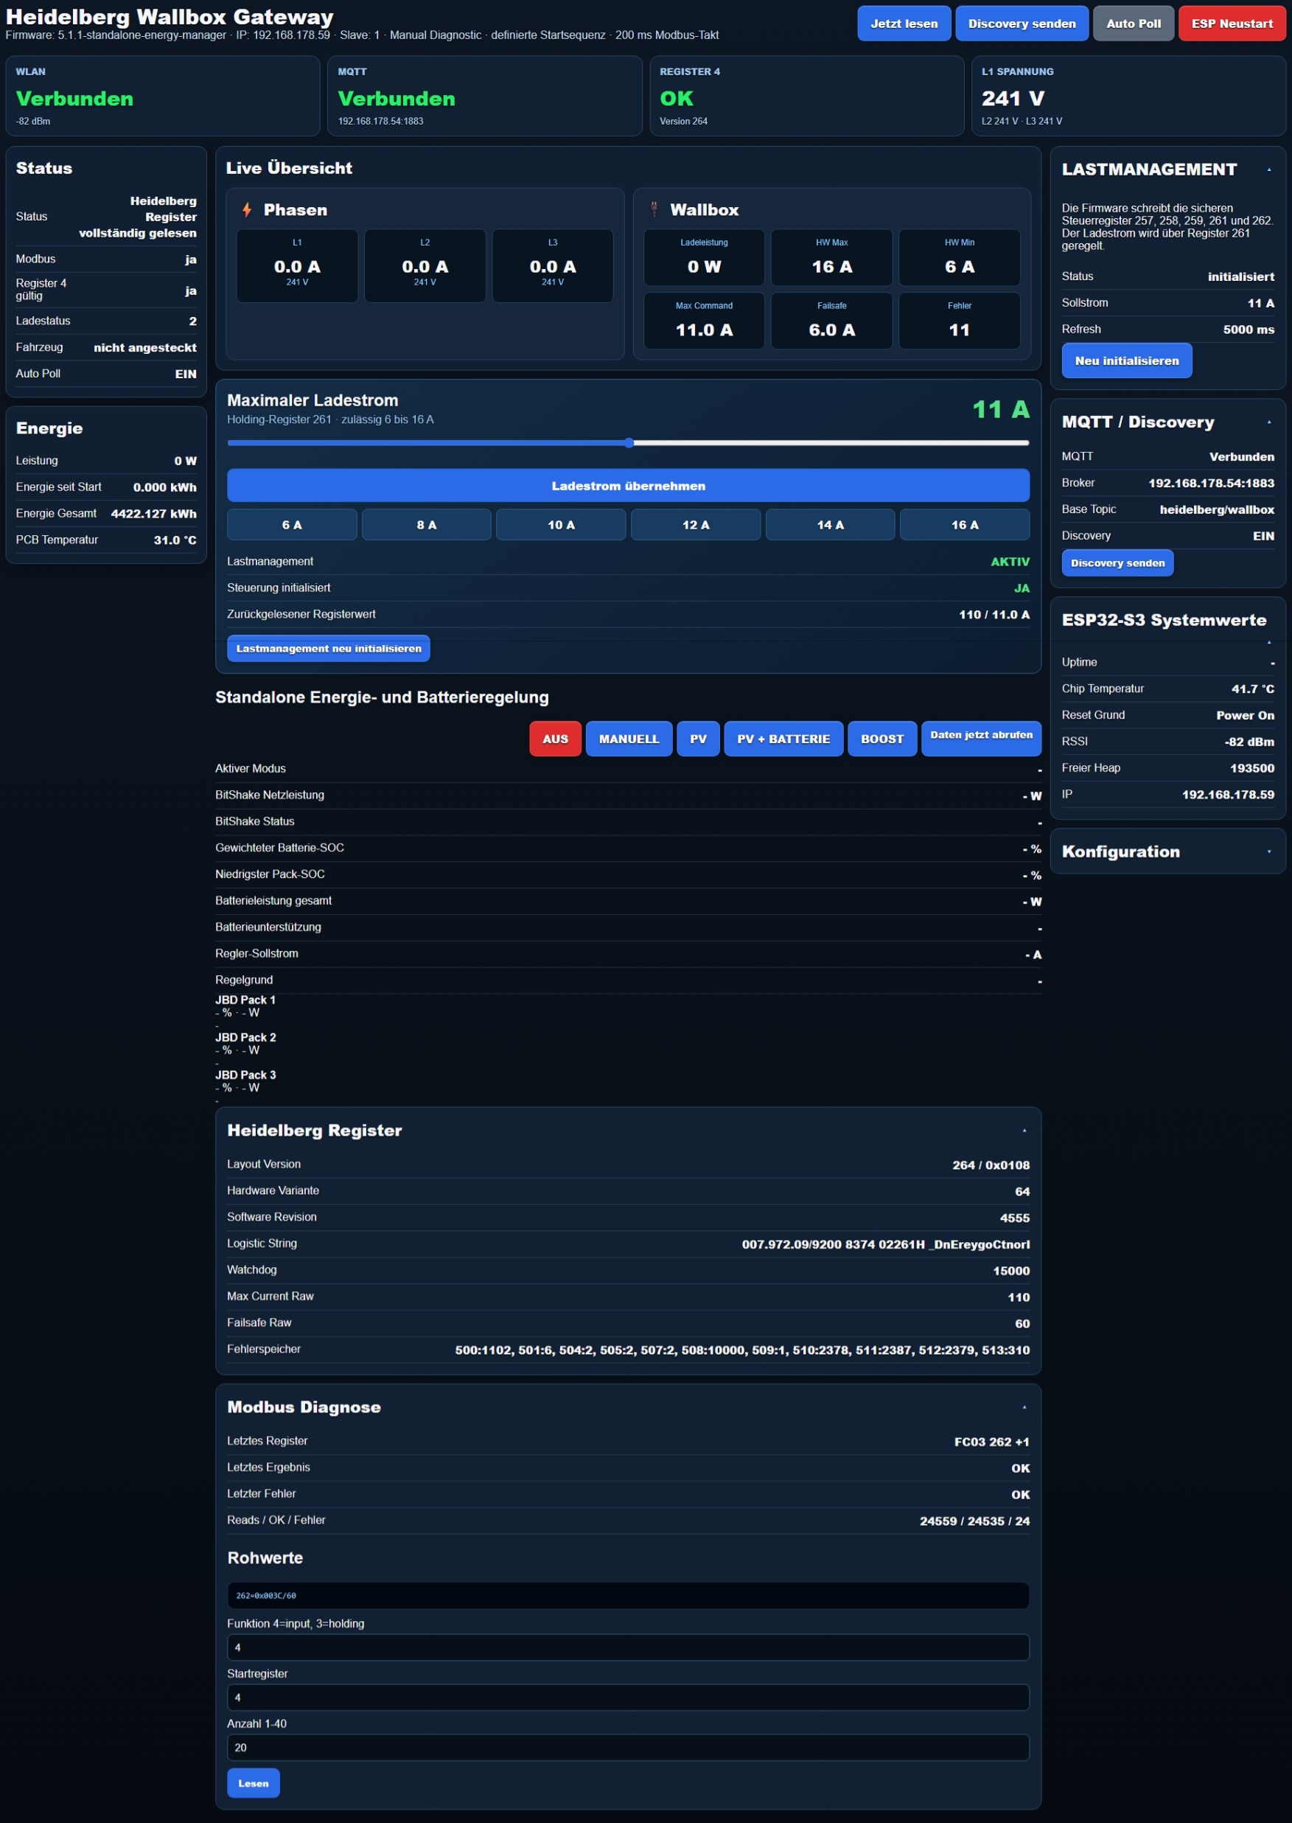Click the Base Topic value 'heidelberg/wallbox'

(x=1216, y=509)
